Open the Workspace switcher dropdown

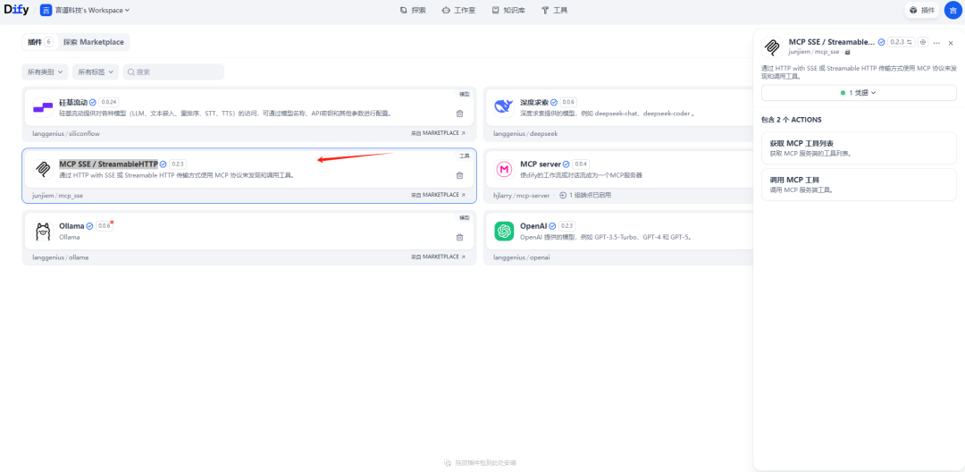point(85,10)
